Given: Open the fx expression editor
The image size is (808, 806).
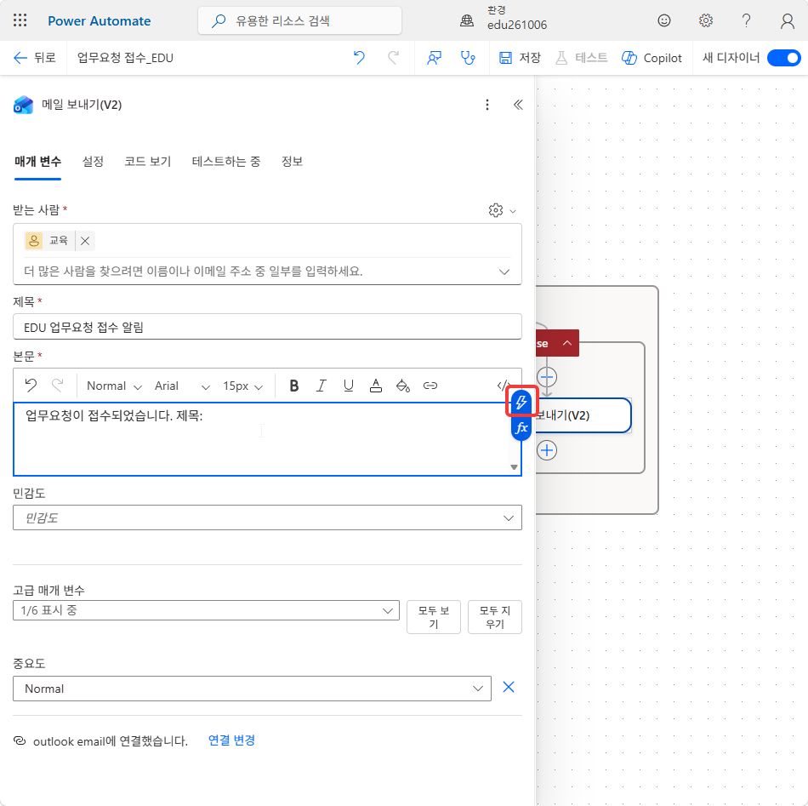Looking at the screenshot, I should coord(521,427).
